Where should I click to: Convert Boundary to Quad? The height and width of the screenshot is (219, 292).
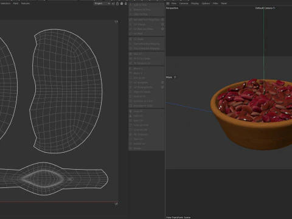pyautogui.click(x=147, y=106)
